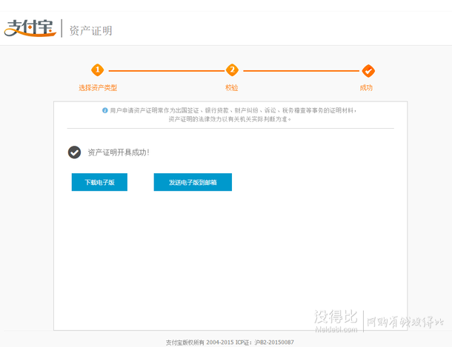This screenshot has width=452, height=347.
Task: Select step 2 diamond icon
Action: click(x=232, y=70)
